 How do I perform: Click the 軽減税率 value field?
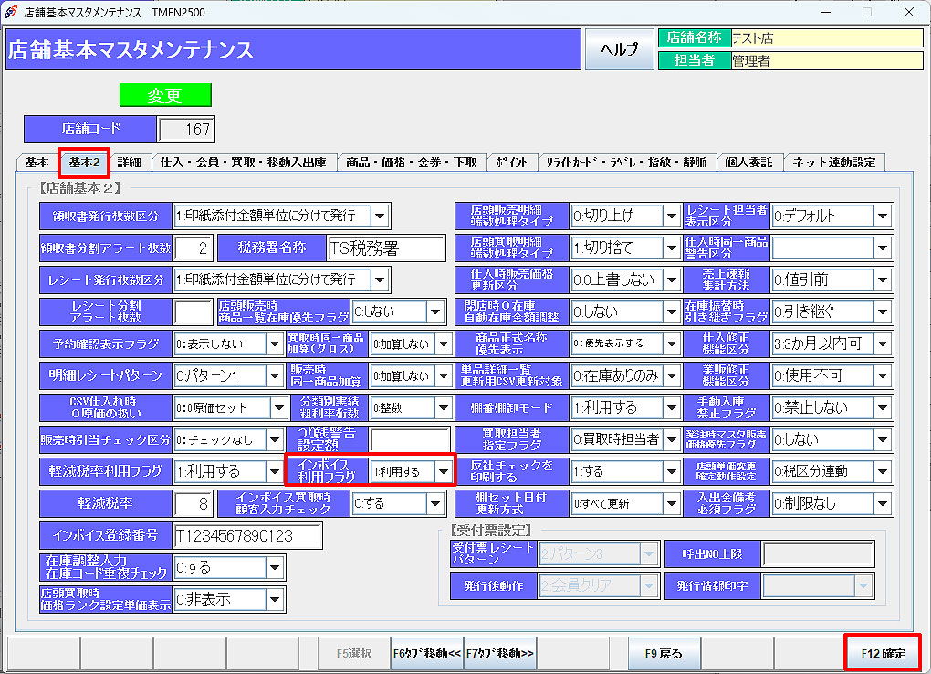[x=193, y=504]
